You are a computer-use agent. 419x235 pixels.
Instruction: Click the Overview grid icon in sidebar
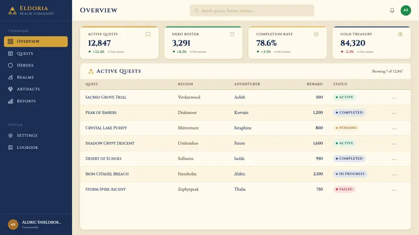coord(10,42)
